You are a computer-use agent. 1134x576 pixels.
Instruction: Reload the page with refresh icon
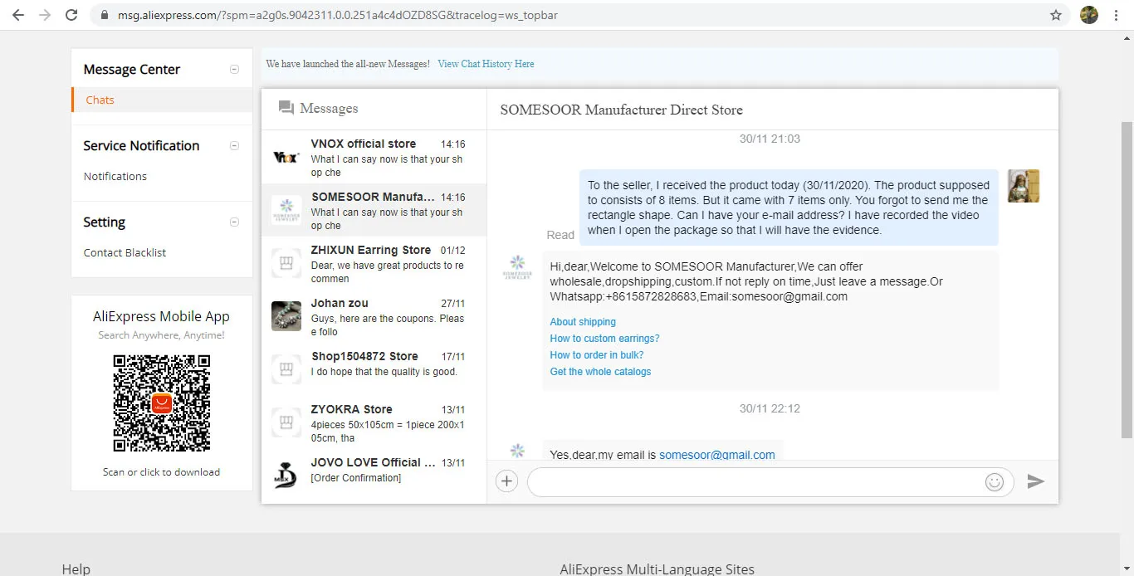tap(71, 15)
